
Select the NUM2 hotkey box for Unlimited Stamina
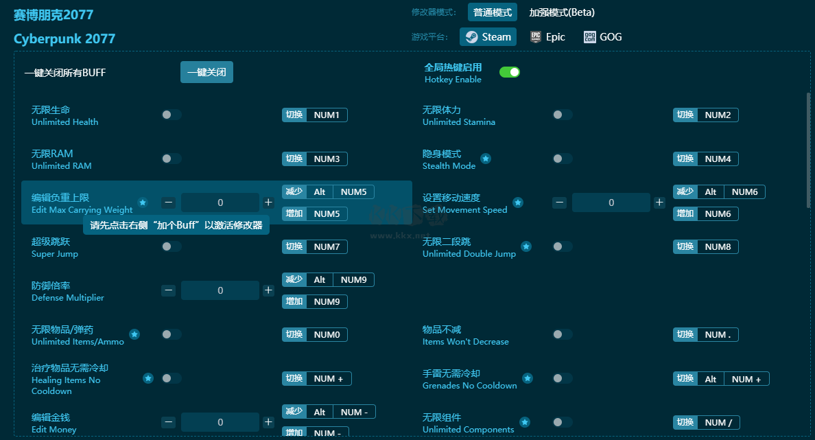[705, 115]
